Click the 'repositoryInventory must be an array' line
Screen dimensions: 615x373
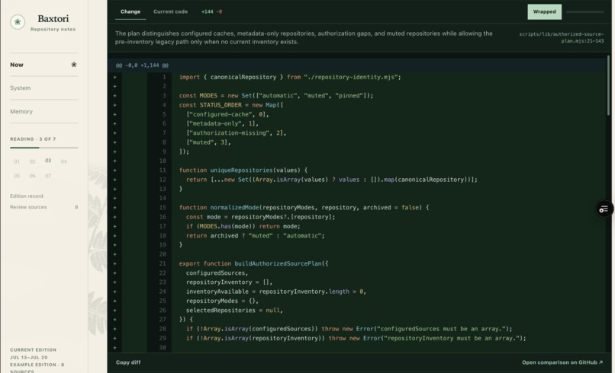point(356,338)
